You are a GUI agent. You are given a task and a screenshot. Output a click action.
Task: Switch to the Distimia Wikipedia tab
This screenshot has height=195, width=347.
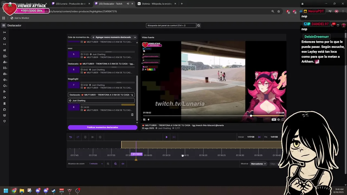[x=157, y=4]
